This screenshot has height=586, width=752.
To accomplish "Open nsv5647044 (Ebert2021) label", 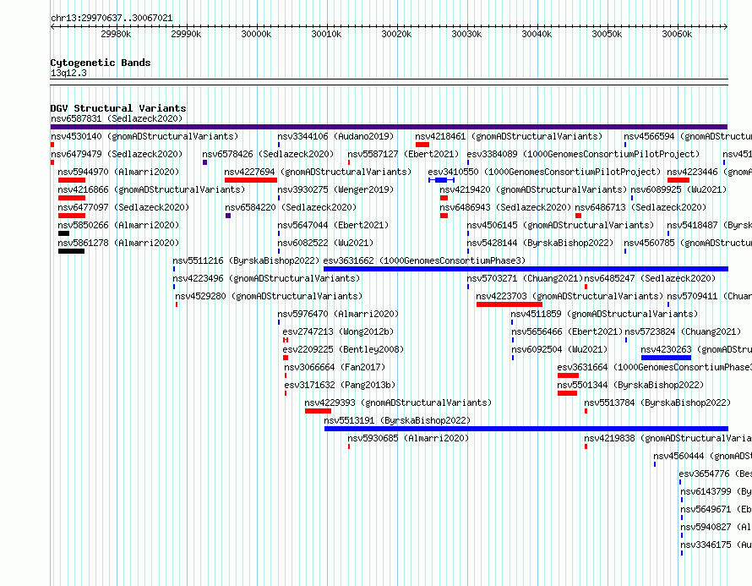I will point(333,225).
